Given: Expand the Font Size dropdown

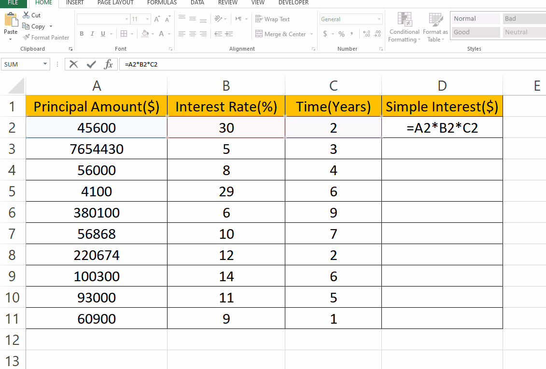Looking at the screenshot, I should click(x=147, y=19).
